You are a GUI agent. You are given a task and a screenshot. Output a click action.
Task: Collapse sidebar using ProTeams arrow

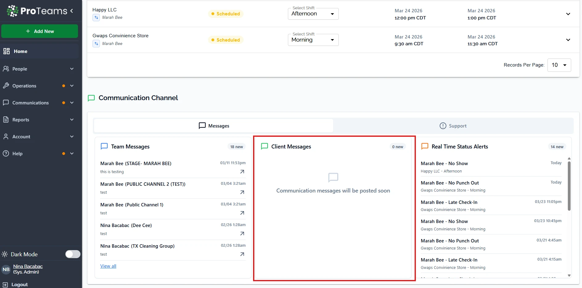[72, 11]
